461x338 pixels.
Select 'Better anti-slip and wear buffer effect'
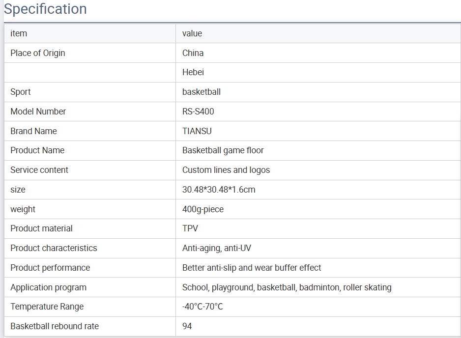[x=252, y=268]
